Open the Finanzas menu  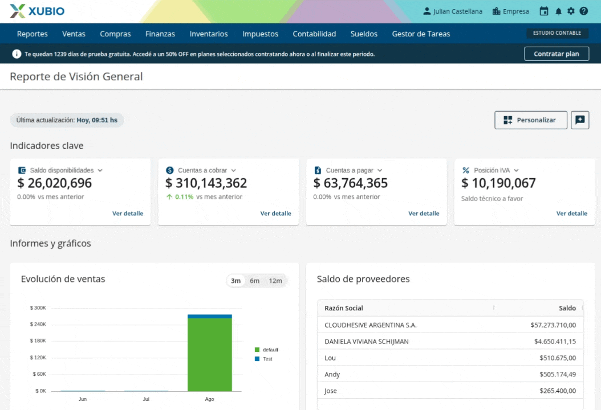click(160, 34)
